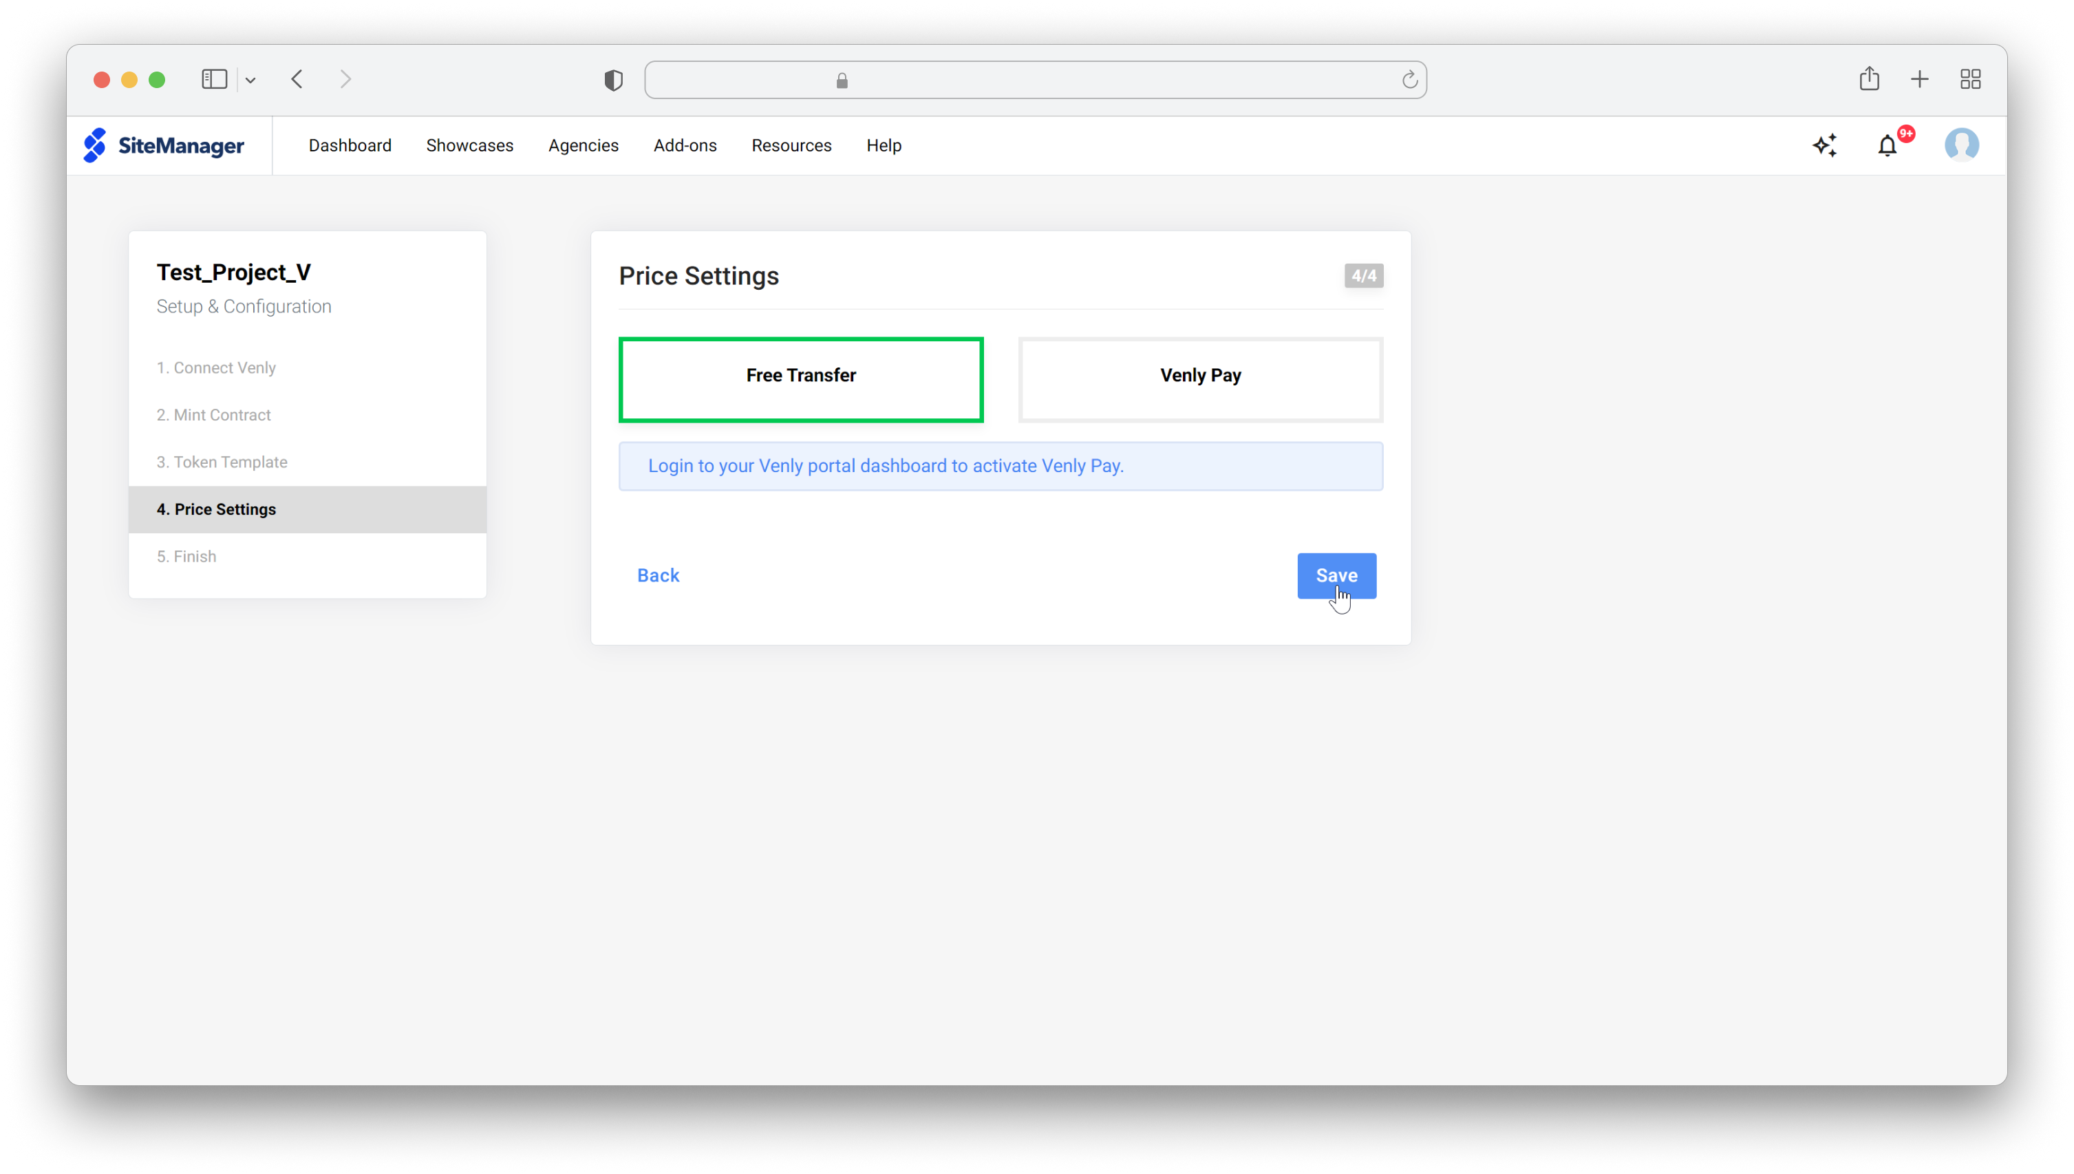
Task: Click the user profile avatar icon
Action: click(1963, 145)
